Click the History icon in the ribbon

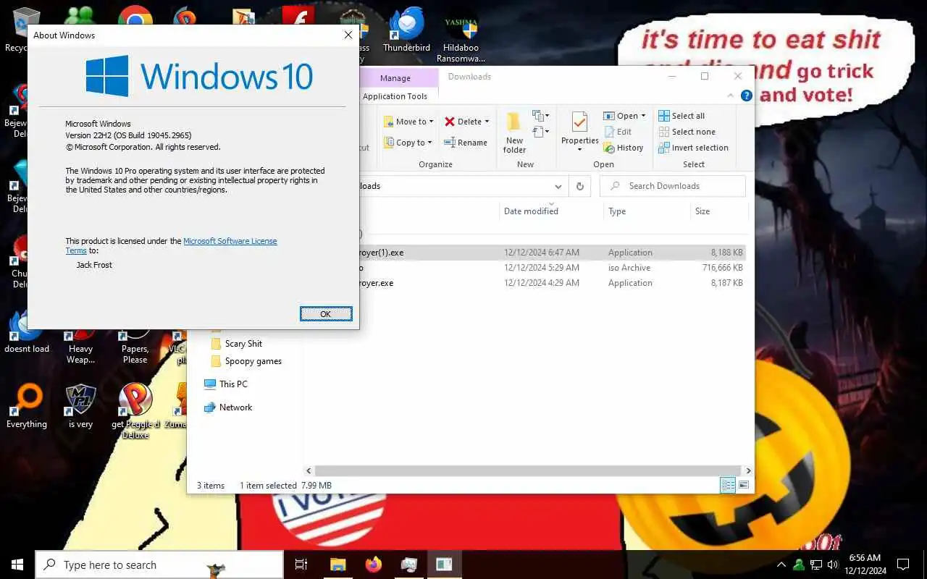609,148
